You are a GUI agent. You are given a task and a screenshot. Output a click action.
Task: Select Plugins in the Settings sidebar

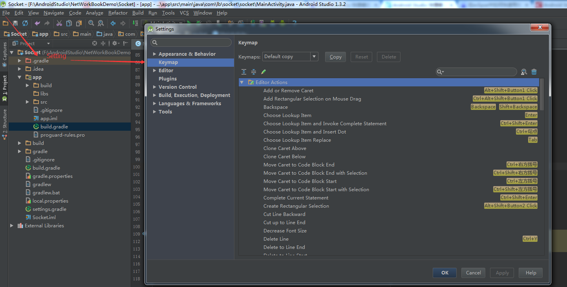[168, 79]
